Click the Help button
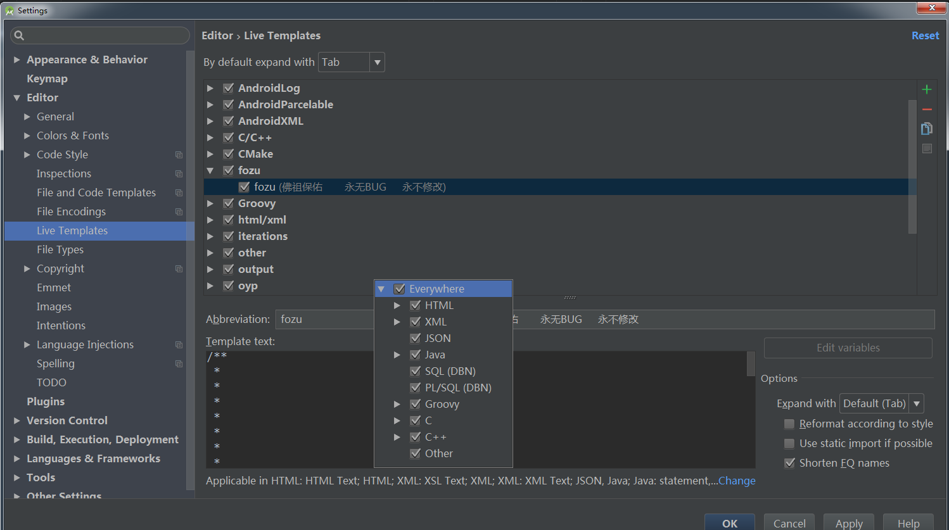This screenshot has height=530, width=949. click(908, 523)
